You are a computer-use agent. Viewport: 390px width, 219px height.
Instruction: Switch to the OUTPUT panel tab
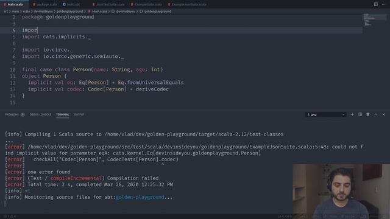79,114
